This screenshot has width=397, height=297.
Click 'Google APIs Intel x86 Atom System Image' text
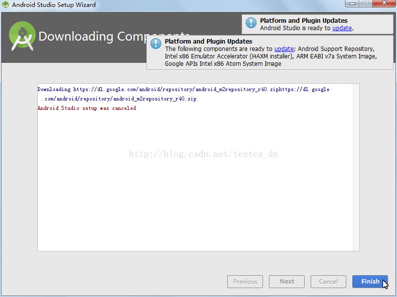(x=223, y=64)
